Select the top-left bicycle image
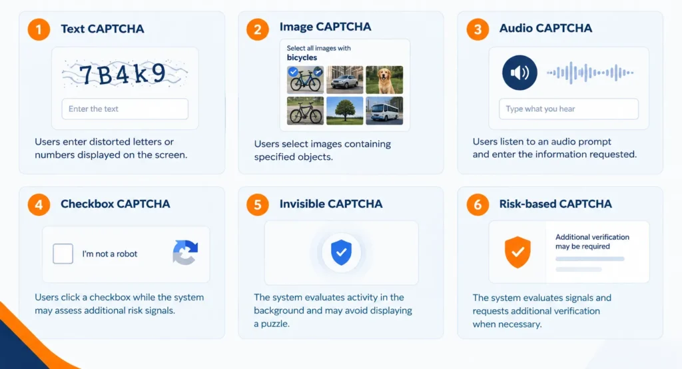The image size is (682, 369). (305, 80)
